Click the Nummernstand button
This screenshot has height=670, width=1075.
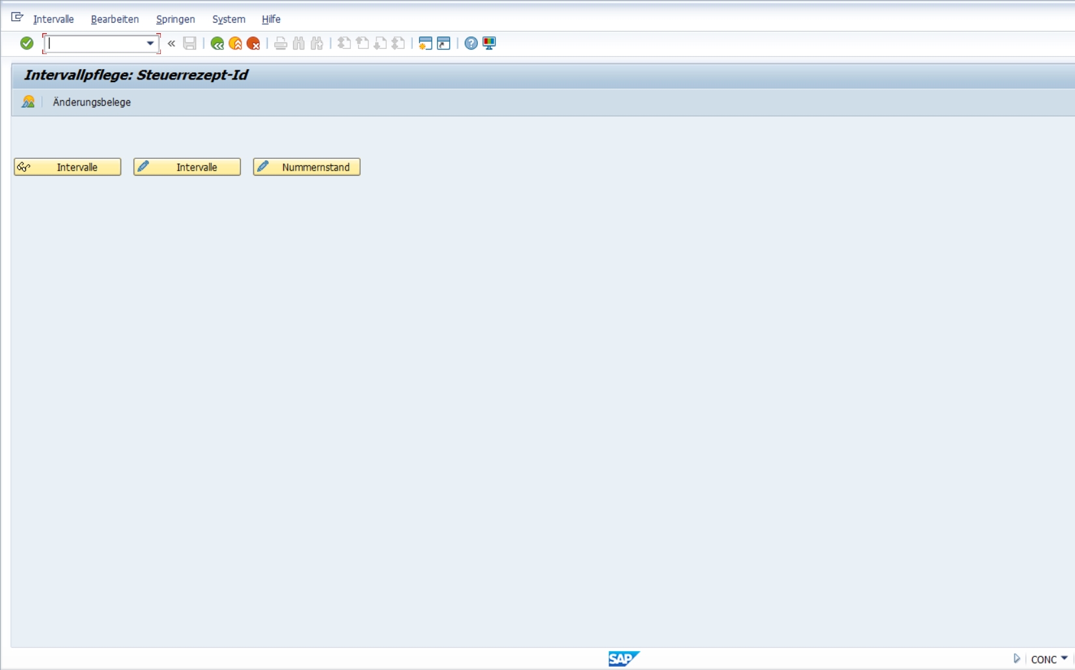307,167
